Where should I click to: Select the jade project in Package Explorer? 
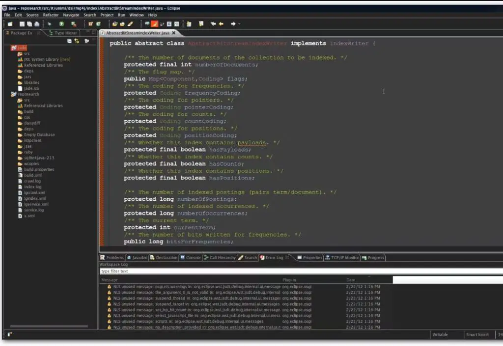click(x=19, y=48)
